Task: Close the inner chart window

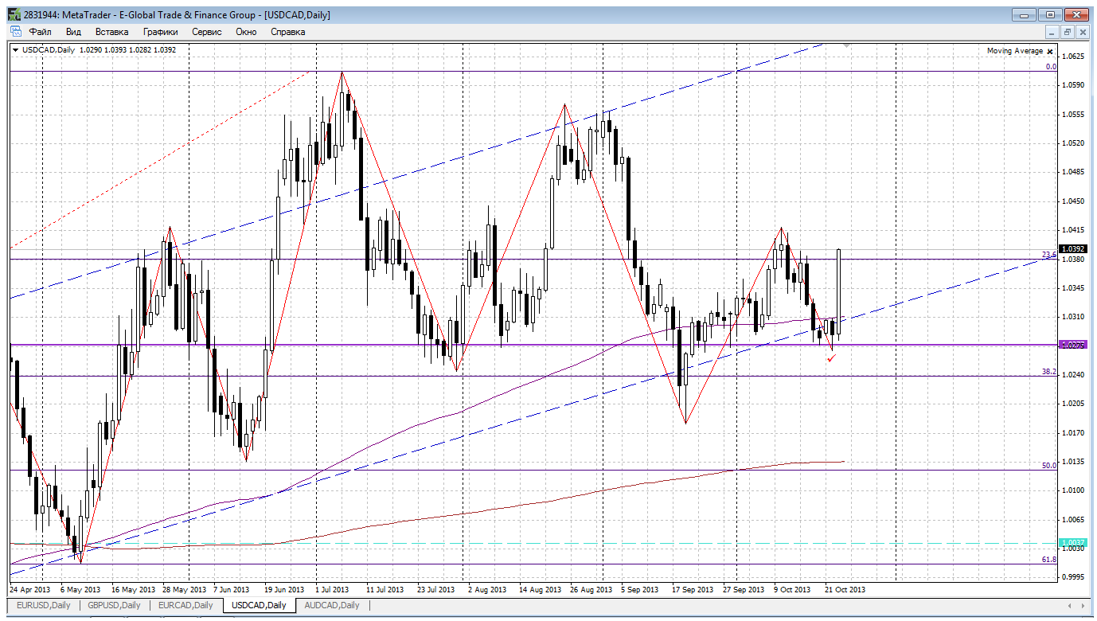Action: (1083, 32)
